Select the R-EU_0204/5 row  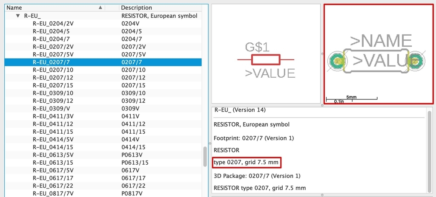click(x=103, y=31)
